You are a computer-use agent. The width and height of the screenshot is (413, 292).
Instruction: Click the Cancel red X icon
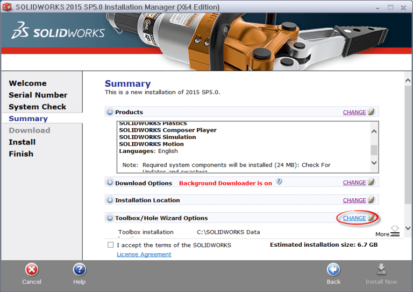tap(32, 270)
